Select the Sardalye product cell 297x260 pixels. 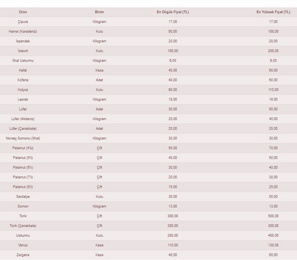(x=23, y=197)
